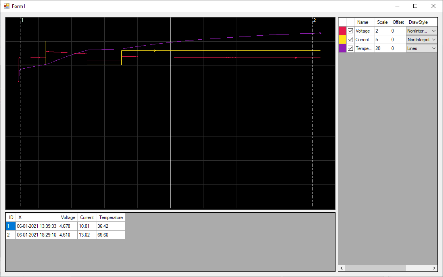Open the Temperature Lines DrawStyle dropdown
This screenshot has height=277, width=443.
433,48
